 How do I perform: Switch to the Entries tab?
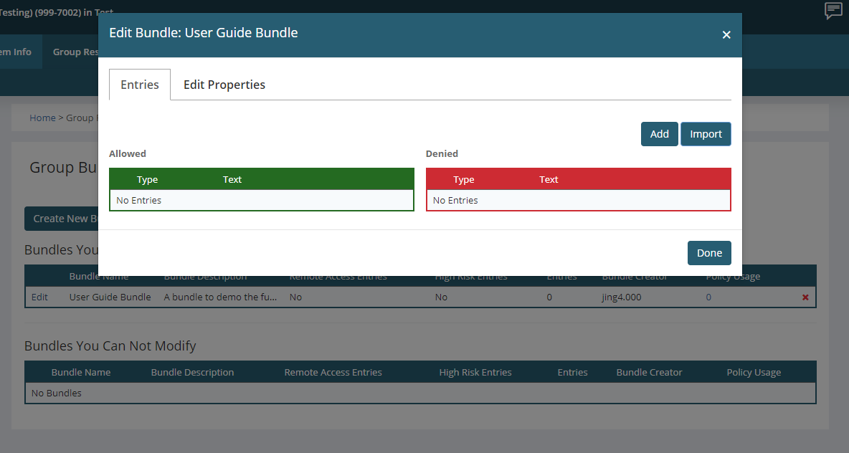(x=140, y=85)
